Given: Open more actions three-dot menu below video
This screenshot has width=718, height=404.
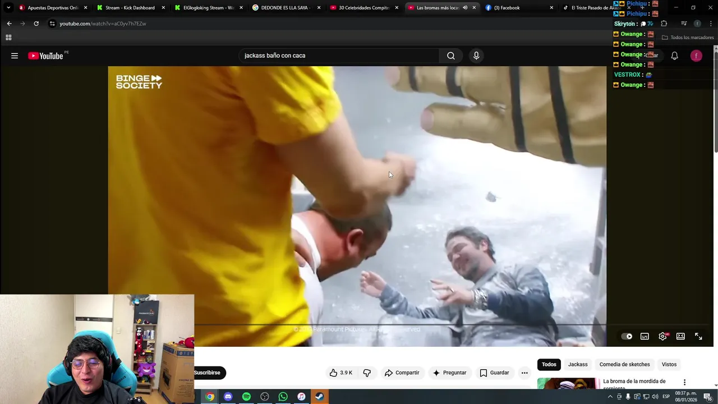Looking at the screenshot, I should [524, 373].
